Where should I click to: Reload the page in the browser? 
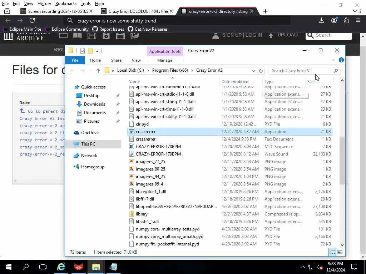click(x=32, y=20)
